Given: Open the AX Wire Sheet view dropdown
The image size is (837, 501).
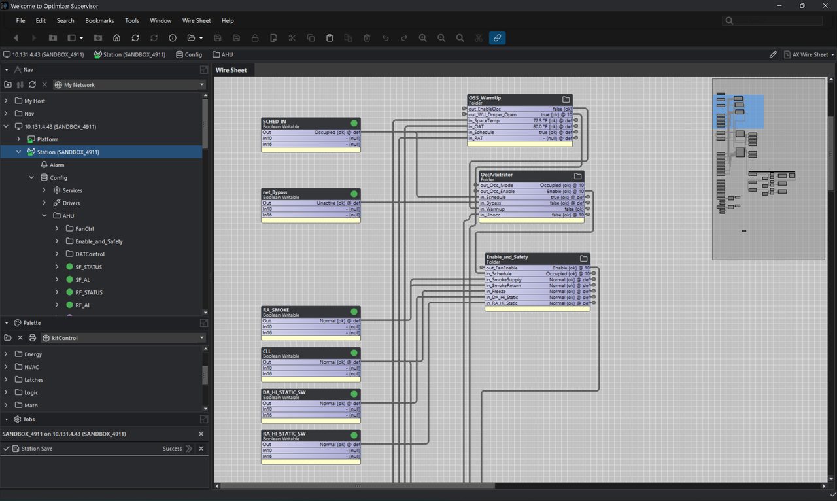Looking at the screenshot, I should (808, 54).
